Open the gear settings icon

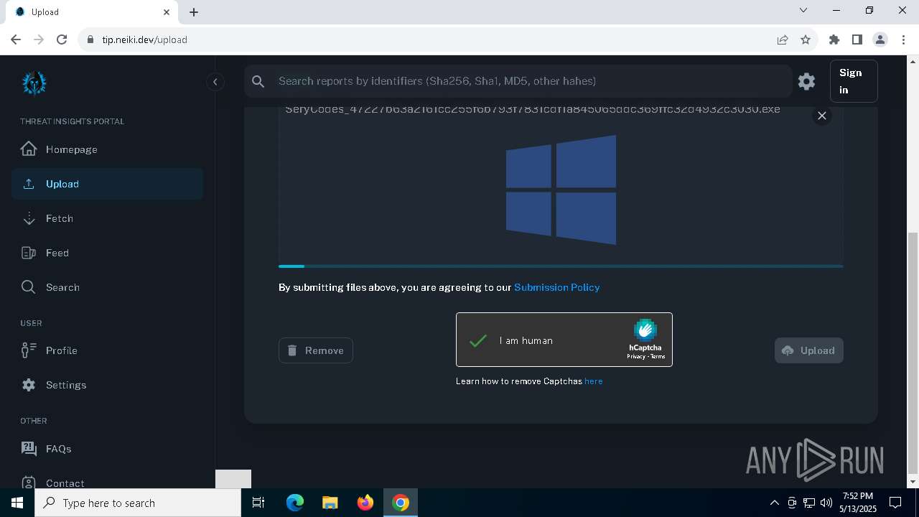806,81
